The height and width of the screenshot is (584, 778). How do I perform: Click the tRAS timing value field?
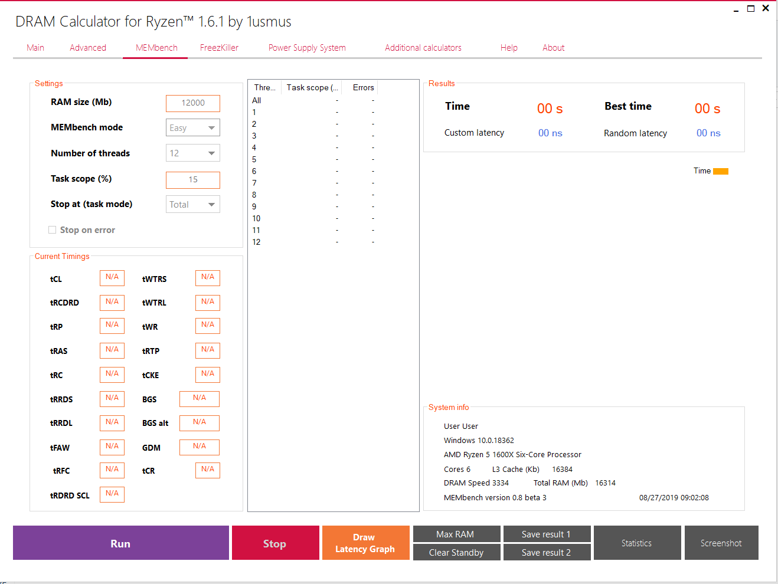(x=112, y=350)
